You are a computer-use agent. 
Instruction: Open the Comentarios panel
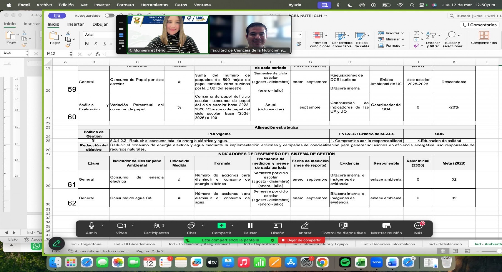[x=479, y=25]
